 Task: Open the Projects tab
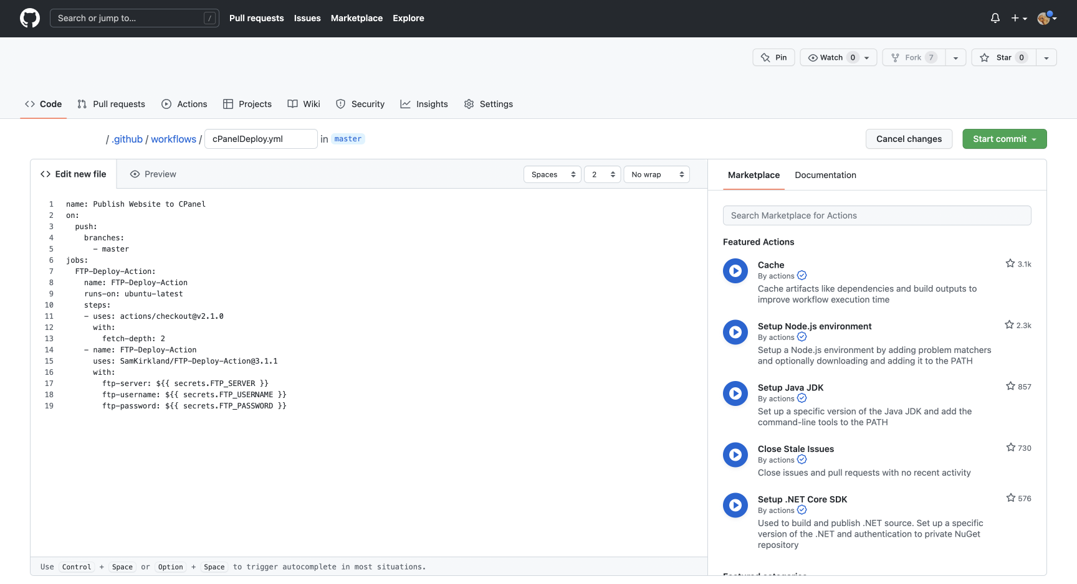(247, 104)
